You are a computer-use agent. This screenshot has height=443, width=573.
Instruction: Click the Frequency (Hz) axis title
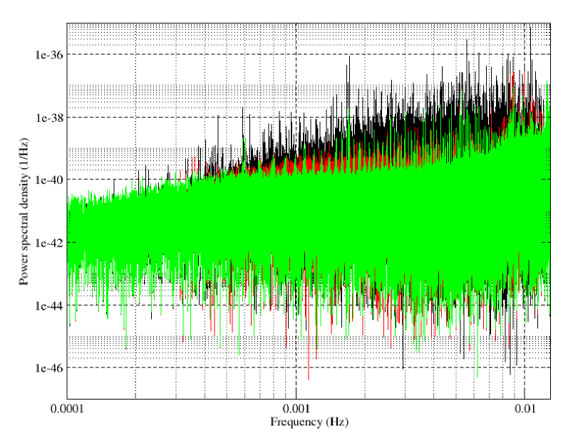309,422
